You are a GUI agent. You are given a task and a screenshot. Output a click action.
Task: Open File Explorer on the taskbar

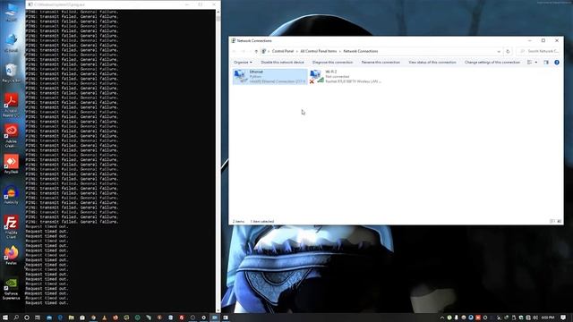(72, 318)
